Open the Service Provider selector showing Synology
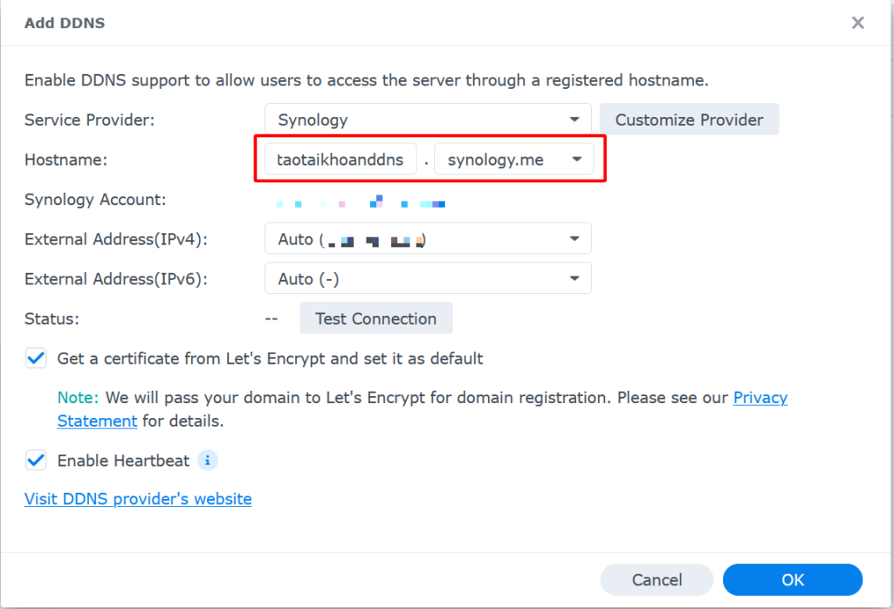The width and height of the screenshot is (894, 609). coord(428,119)
